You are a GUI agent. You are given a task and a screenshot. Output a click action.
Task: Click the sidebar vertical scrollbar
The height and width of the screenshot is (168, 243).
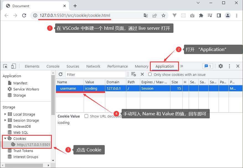pos(53,95)
